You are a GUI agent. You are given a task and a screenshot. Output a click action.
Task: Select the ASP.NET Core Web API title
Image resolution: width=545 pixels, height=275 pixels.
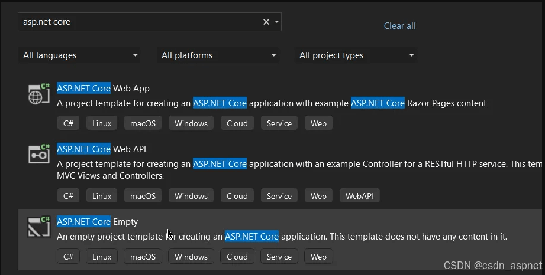tap(102, 149)
